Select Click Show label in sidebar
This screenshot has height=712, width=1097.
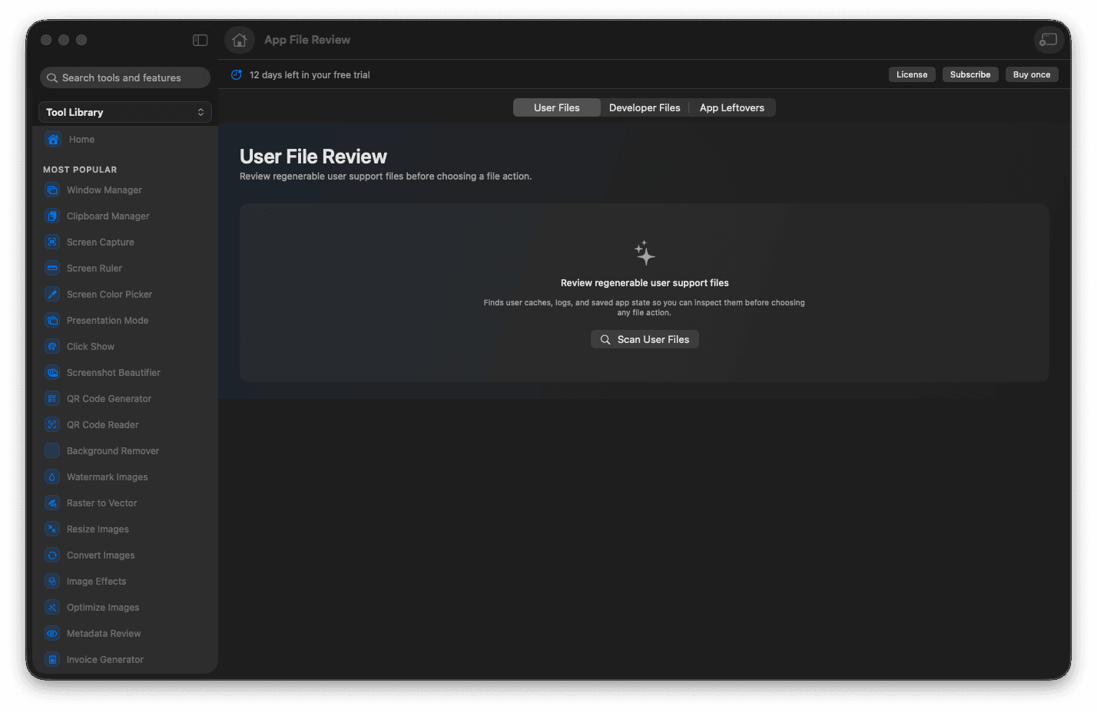91,347
